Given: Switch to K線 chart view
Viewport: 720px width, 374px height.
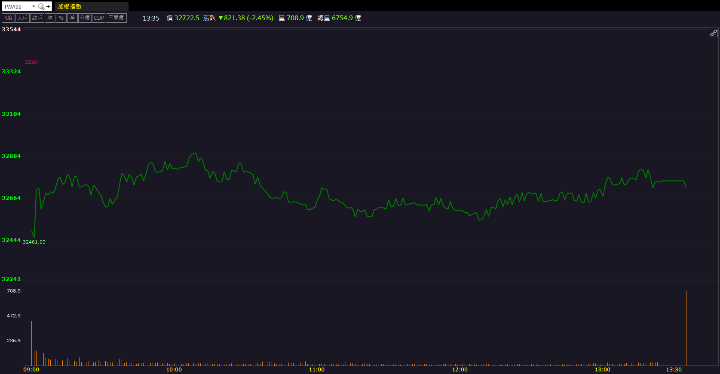Looking at the screenshot, I should (x=8, y=18).
